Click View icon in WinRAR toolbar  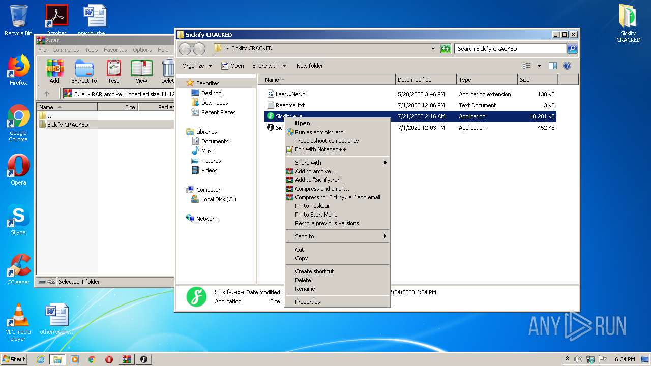(x=142, y=72)
